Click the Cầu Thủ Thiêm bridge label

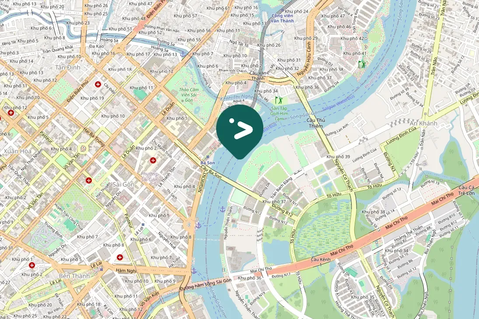(x=316, y=123)
